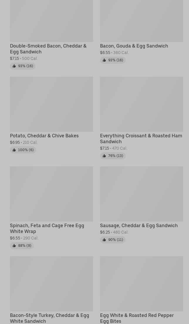Click the Spinach, Feta Egg White Wrap image
The height and width of the screenshot is (324, 189).
(51, 194)
